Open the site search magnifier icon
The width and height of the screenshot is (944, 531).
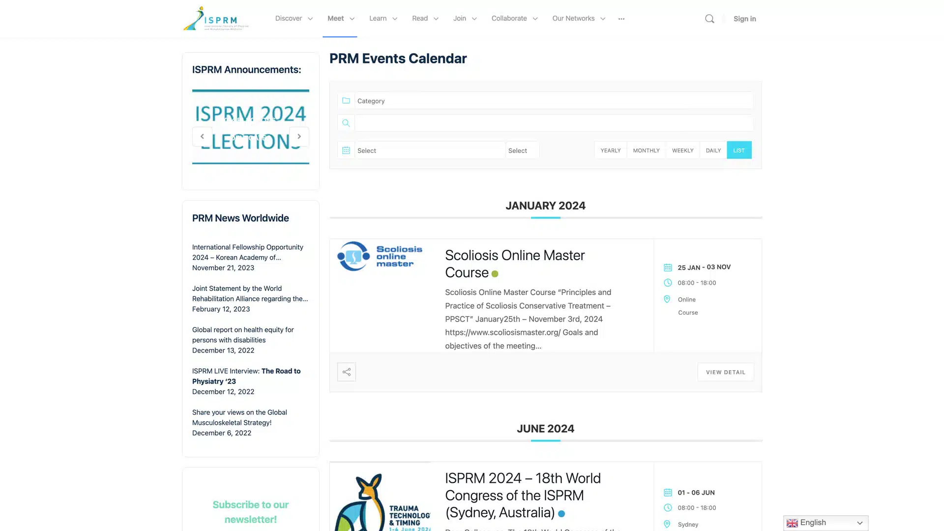pos(709,19)
